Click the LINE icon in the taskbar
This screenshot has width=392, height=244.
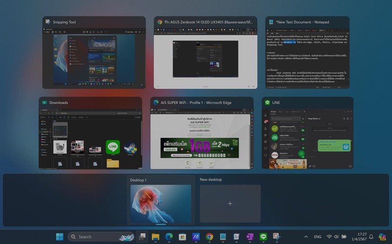263,237
